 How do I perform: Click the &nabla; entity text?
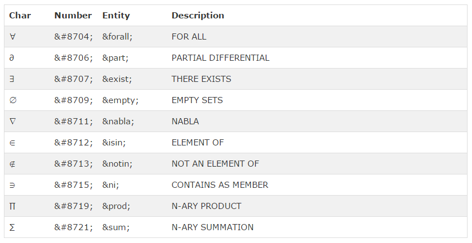pos(118,122)
